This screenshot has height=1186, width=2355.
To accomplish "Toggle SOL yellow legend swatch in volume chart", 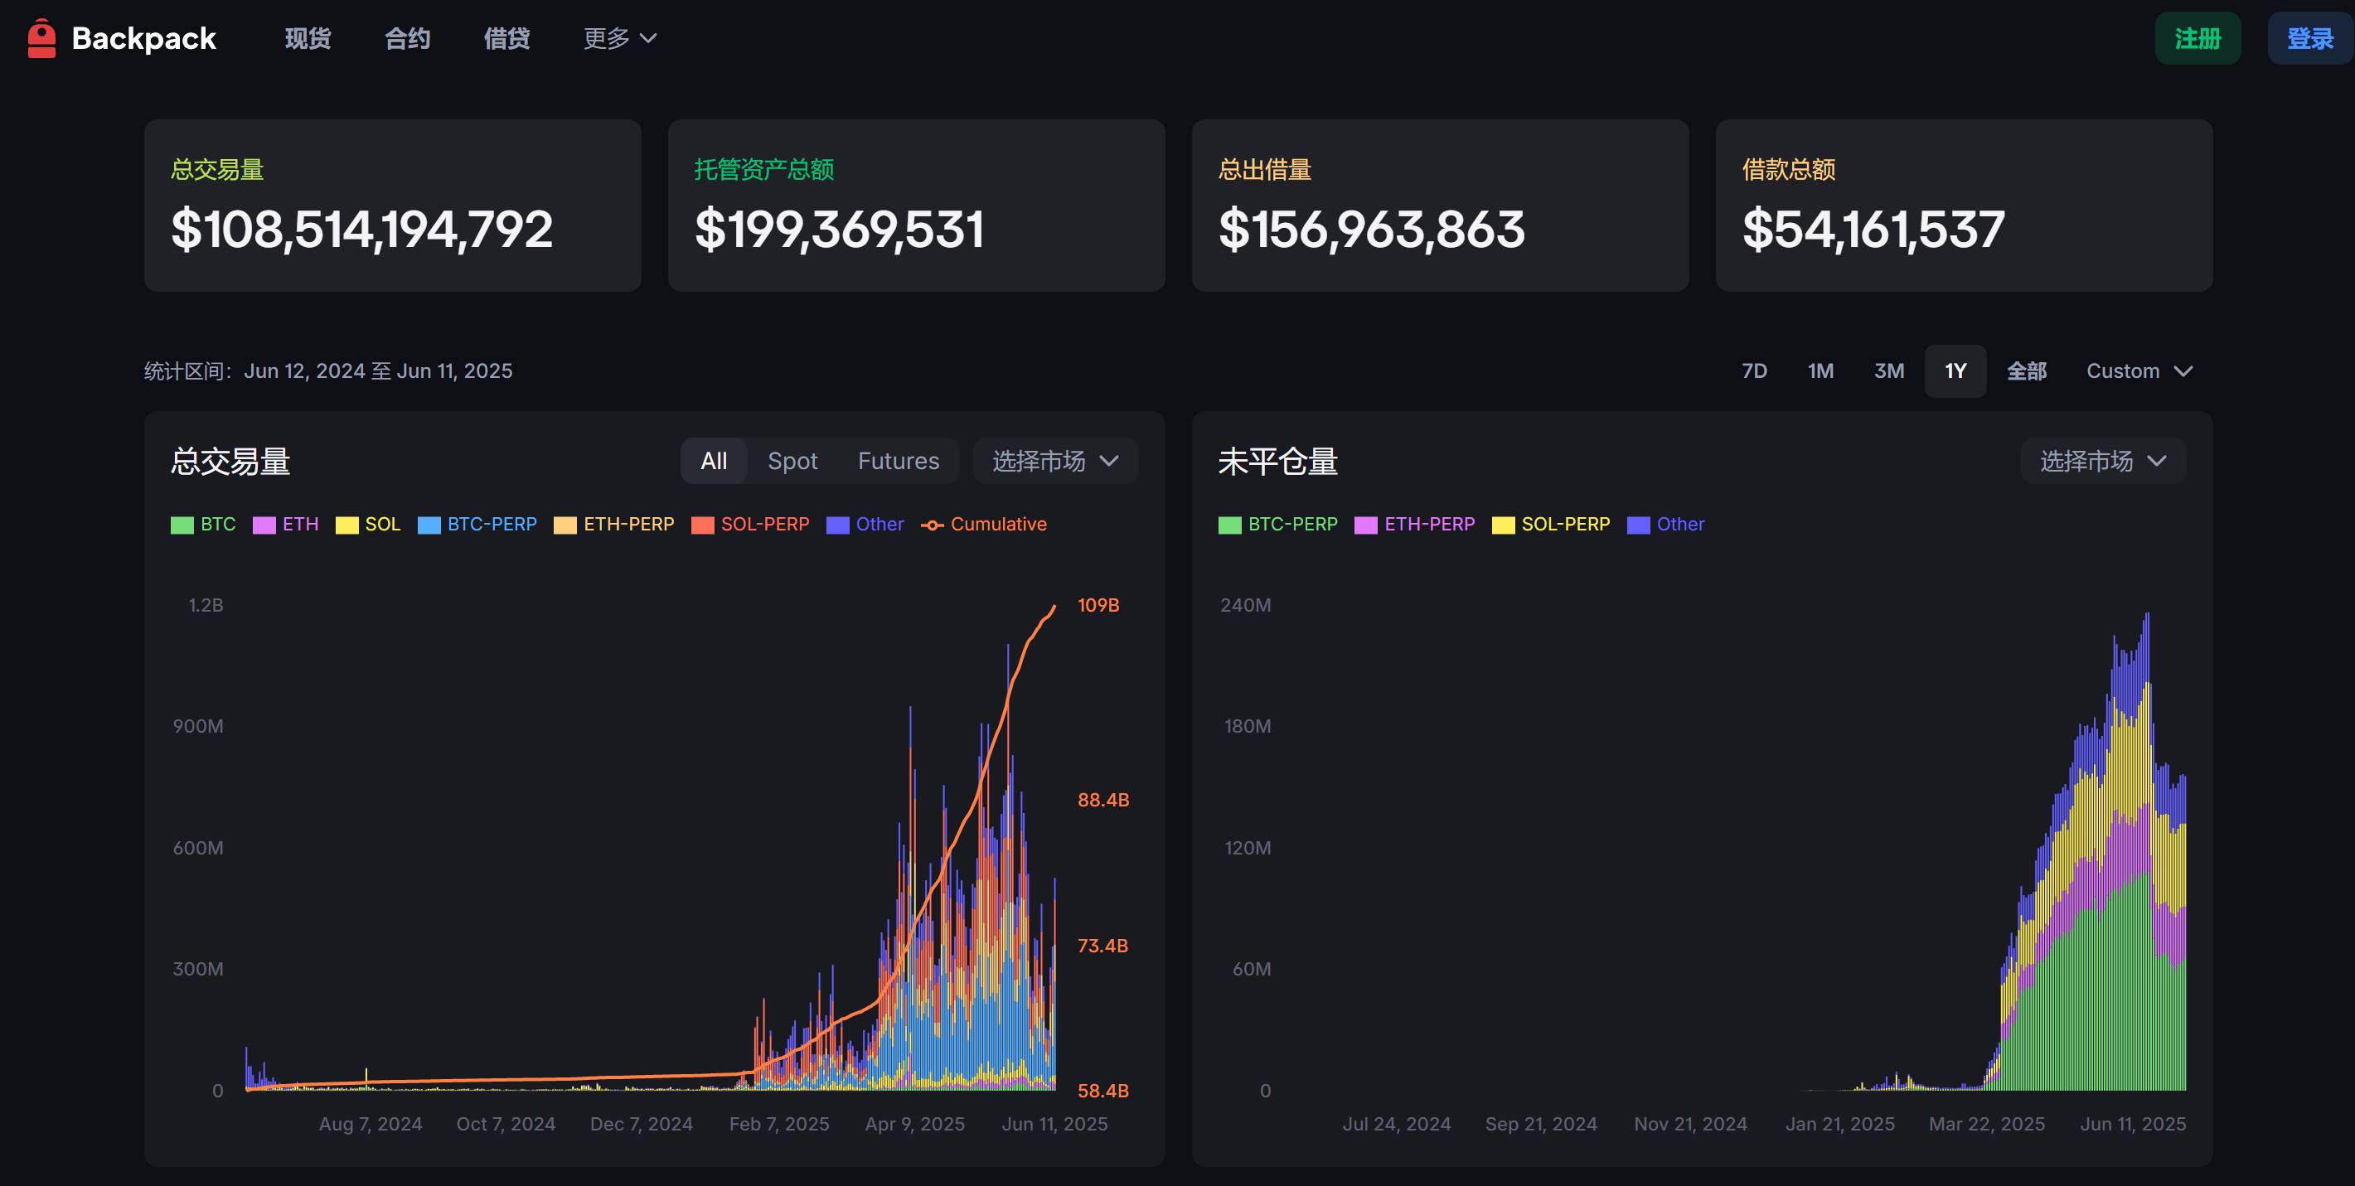I will click(x=346, y=525).
